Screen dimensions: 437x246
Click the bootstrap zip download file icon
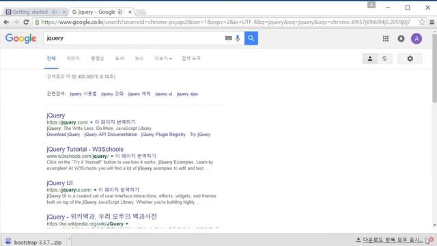click(8, 241)
